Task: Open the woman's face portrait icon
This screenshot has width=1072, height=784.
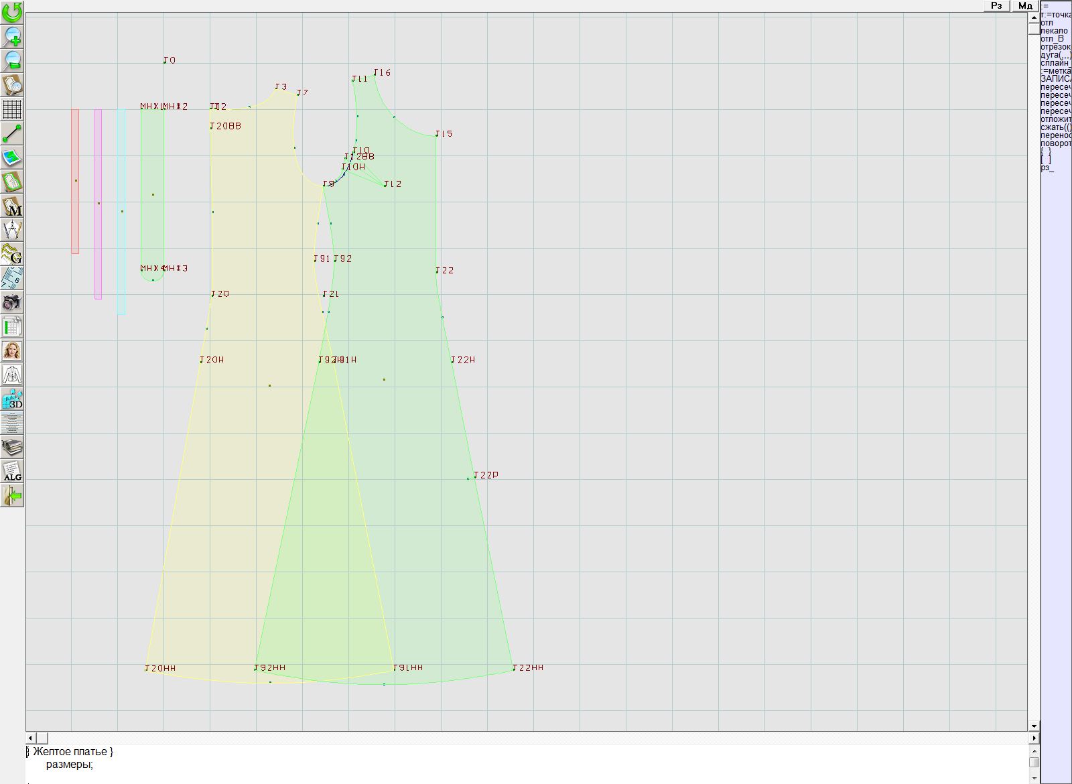Action: [x=12, y=350]
